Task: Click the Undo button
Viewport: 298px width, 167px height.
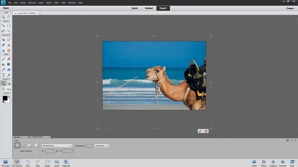Action: click(28, 163)
